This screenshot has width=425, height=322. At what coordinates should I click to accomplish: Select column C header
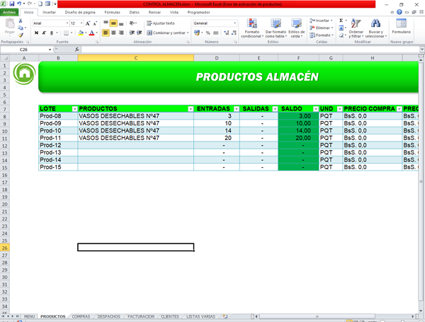click(136, 58)
